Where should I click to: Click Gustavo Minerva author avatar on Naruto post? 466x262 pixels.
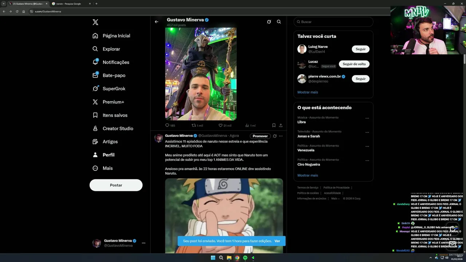(x=158, y=138)
